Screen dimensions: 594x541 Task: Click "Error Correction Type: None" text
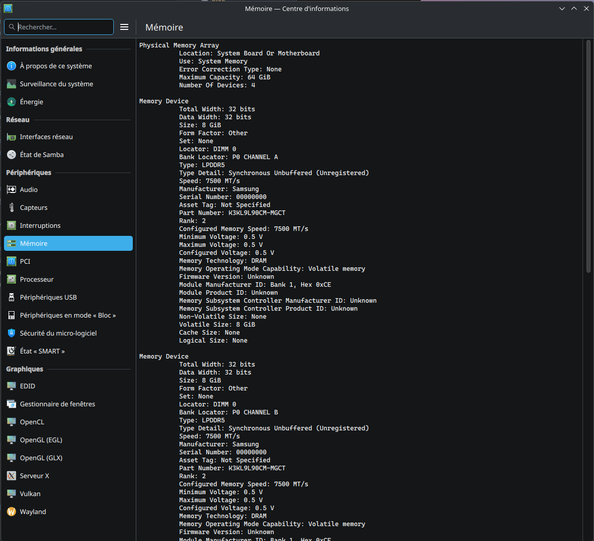click(x=230, y=69)
